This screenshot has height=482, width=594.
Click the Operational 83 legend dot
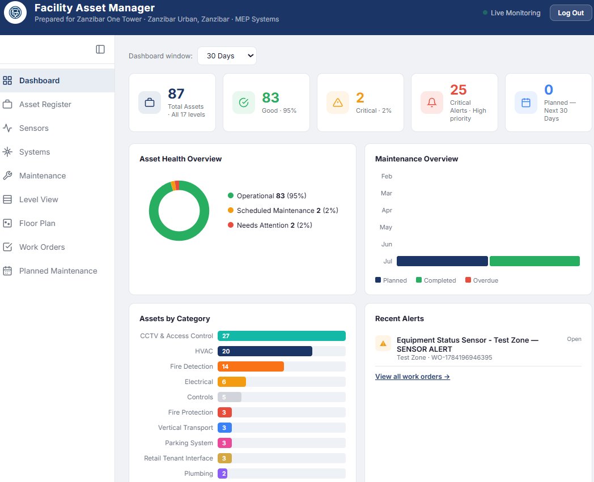point(230,196)
